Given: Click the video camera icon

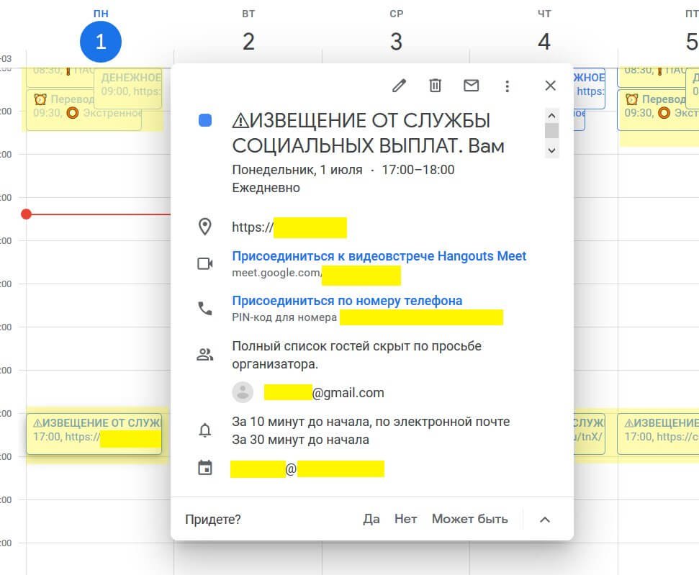Looking at the screenshot, I should point(205,264).
